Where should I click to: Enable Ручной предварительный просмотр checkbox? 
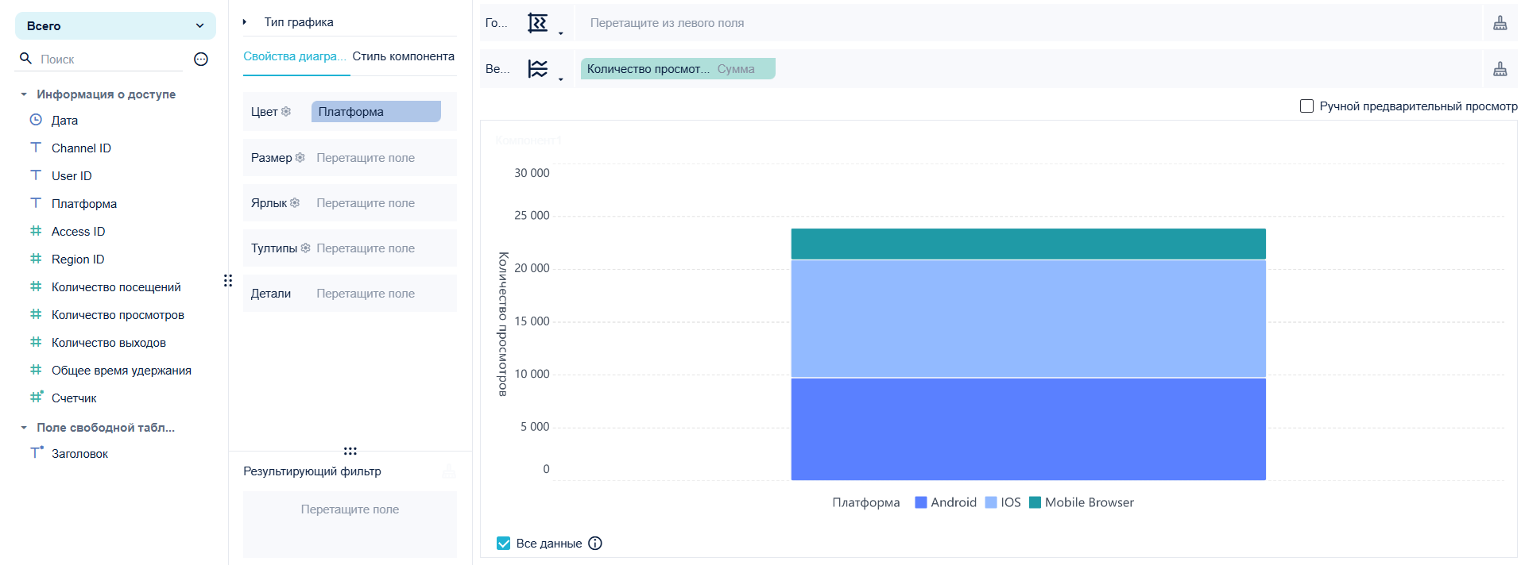tap(1306, 106)
